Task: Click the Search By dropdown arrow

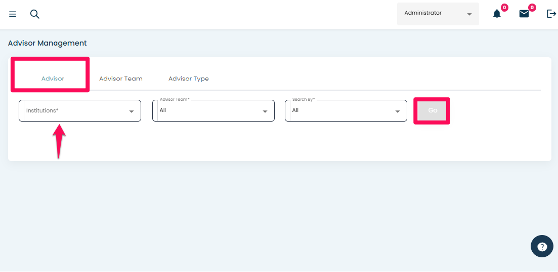Action: [398, 111]
